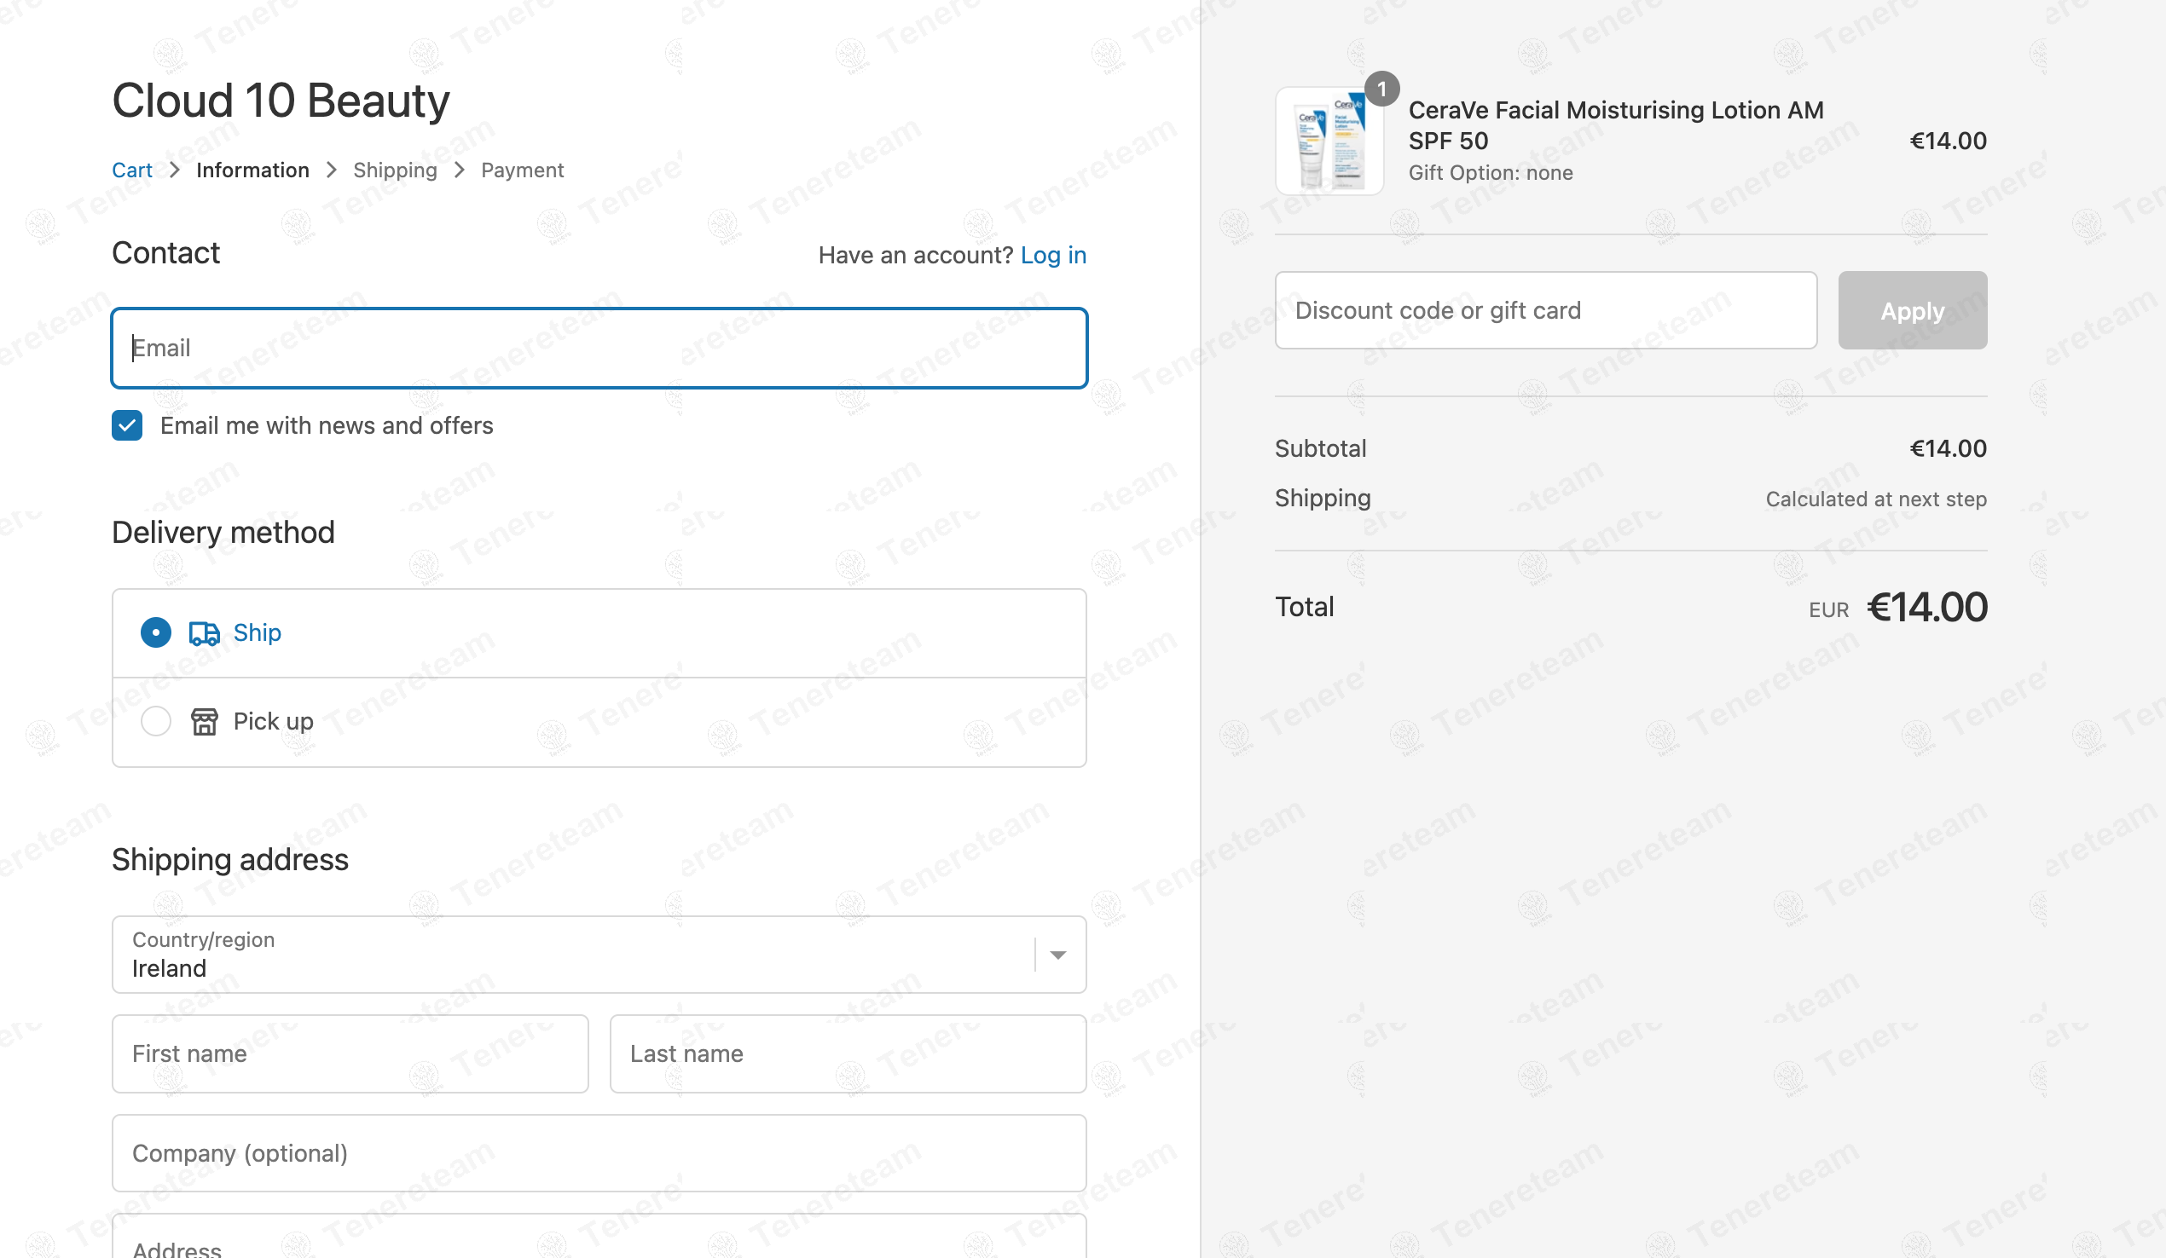The image size is (2166, 1258).
Task: Click the 'Email me with news and offers' label
Action: 327,425
